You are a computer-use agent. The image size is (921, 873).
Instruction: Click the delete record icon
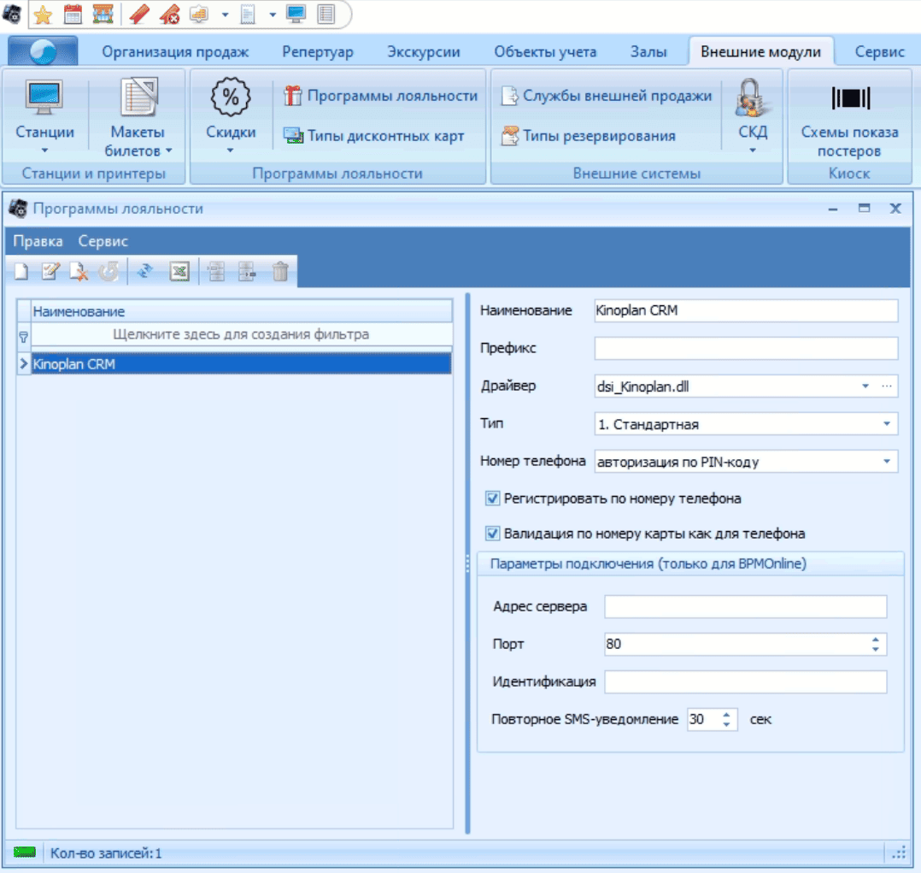pos(79,272)
